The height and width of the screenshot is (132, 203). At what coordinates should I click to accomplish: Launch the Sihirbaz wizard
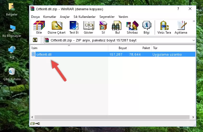coord(132,27)
